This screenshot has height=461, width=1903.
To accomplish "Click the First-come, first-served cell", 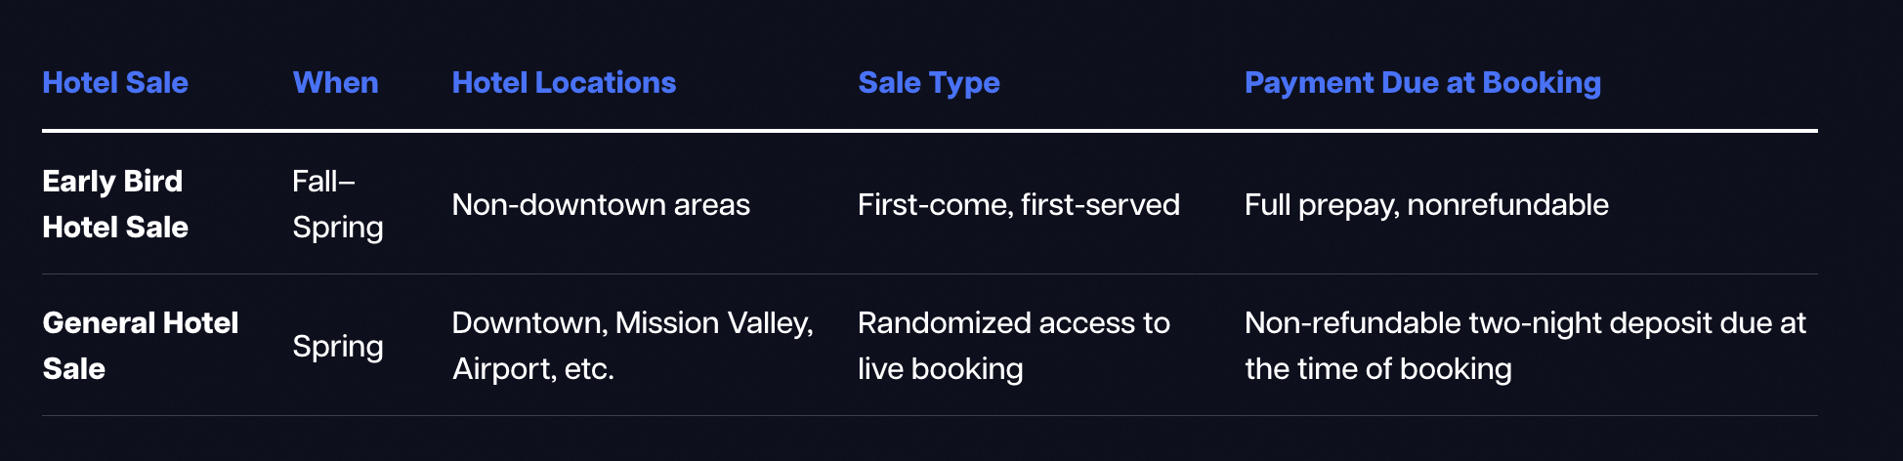I will [1018, 205].
